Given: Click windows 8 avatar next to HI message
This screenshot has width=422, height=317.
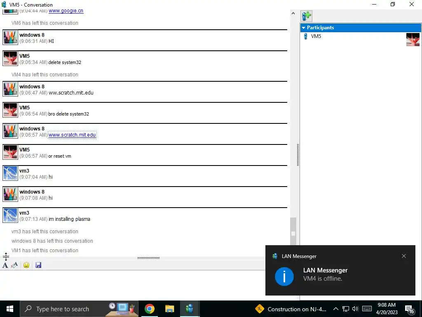Looking at the screenshot, I should [x=10, y=37].
